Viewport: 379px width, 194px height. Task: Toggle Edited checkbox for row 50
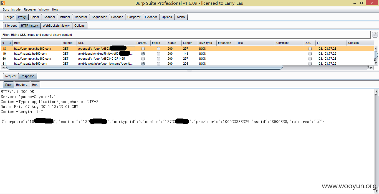158,59
